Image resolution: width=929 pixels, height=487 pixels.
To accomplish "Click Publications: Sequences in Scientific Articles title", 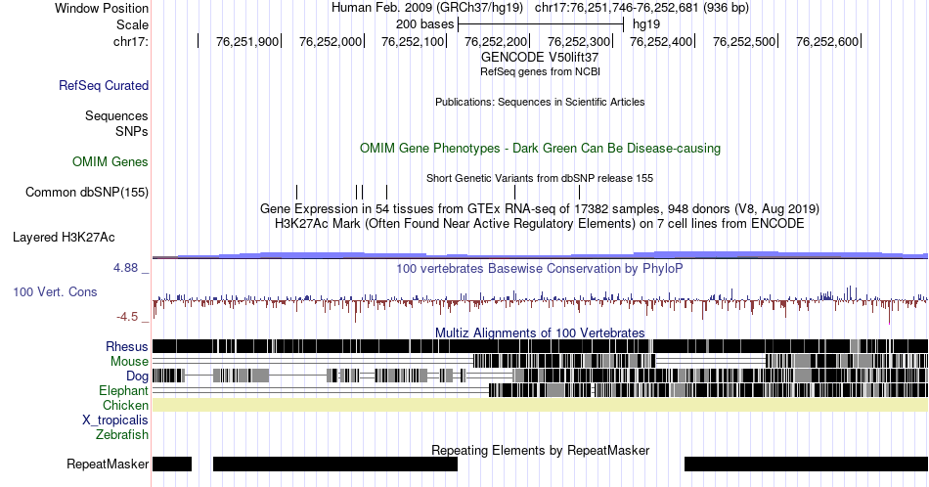I will [540, 102].
